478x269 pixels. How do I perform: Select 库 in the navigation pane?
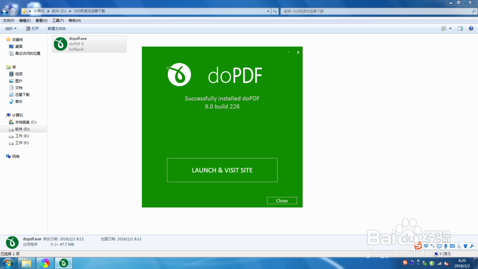pyautogui.click(x=14, y=67)
